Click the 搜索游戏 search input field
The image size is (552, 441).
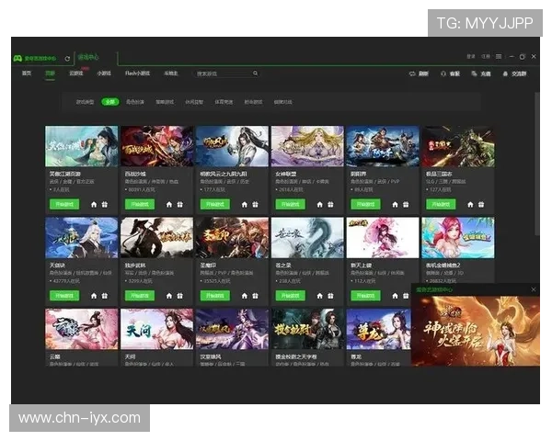(221, 73)
